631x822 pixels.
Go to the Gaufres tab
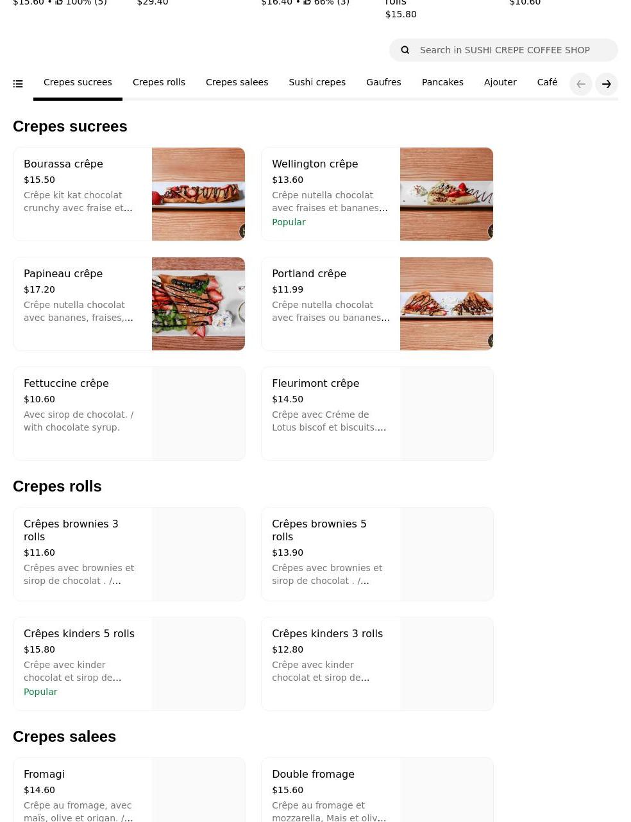(383, 83)
